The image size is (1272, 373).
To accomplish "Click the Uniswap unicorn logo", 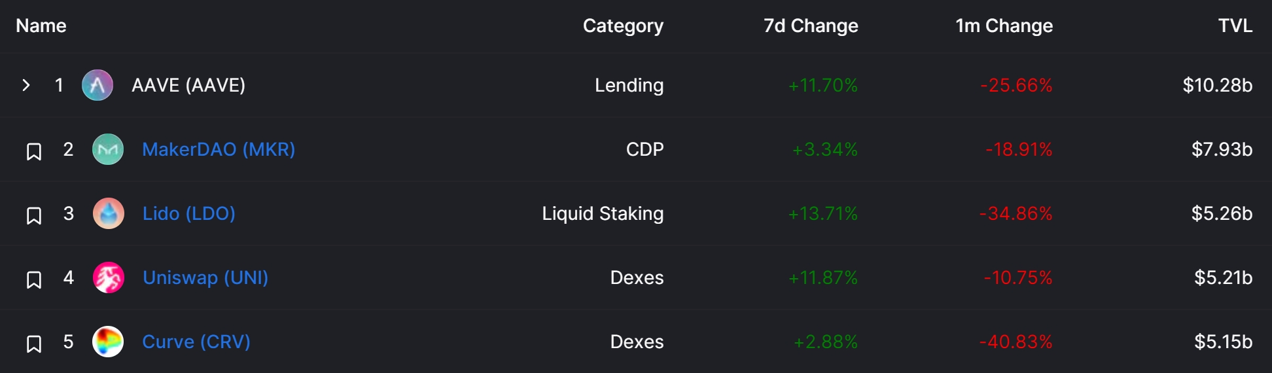I will point(109,277).
